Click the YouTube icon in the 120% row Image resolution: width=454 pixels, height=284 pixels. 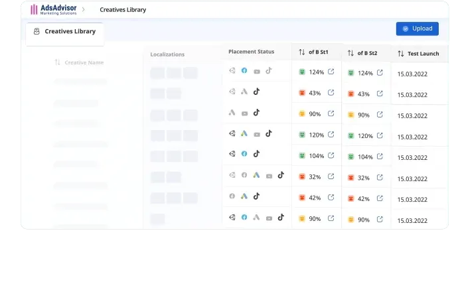pyautogui.click(x=256, y=135)
